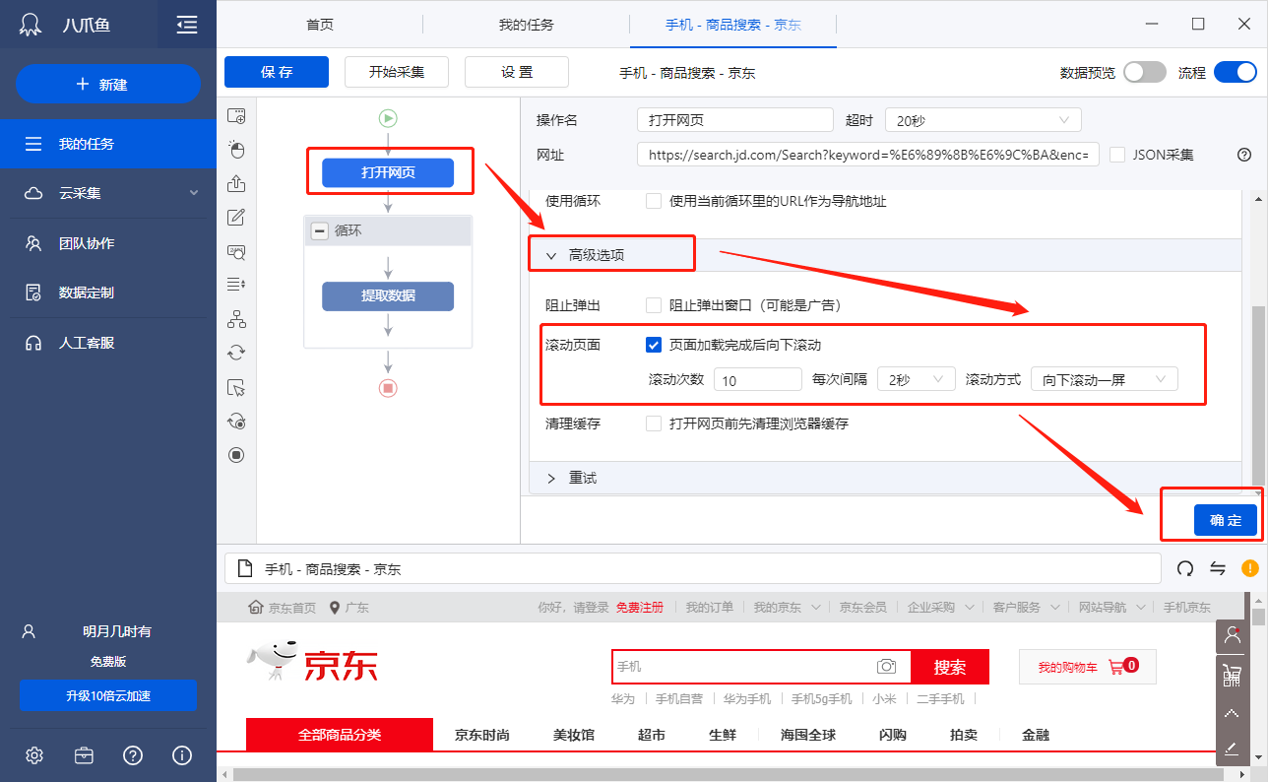The image size is (1268, 782).
Task: Click the help question mark beside JSON采集
Action: [x=1244, y=155]
